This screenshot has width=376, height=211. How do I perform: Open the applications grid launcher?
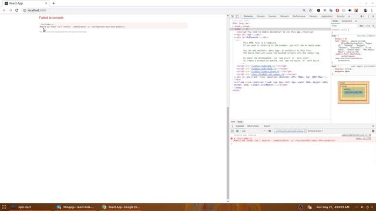(4, 207)
